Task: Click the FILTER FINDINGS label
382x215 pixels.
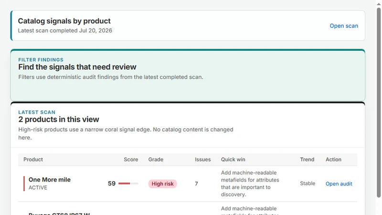Action: [41, 60]
